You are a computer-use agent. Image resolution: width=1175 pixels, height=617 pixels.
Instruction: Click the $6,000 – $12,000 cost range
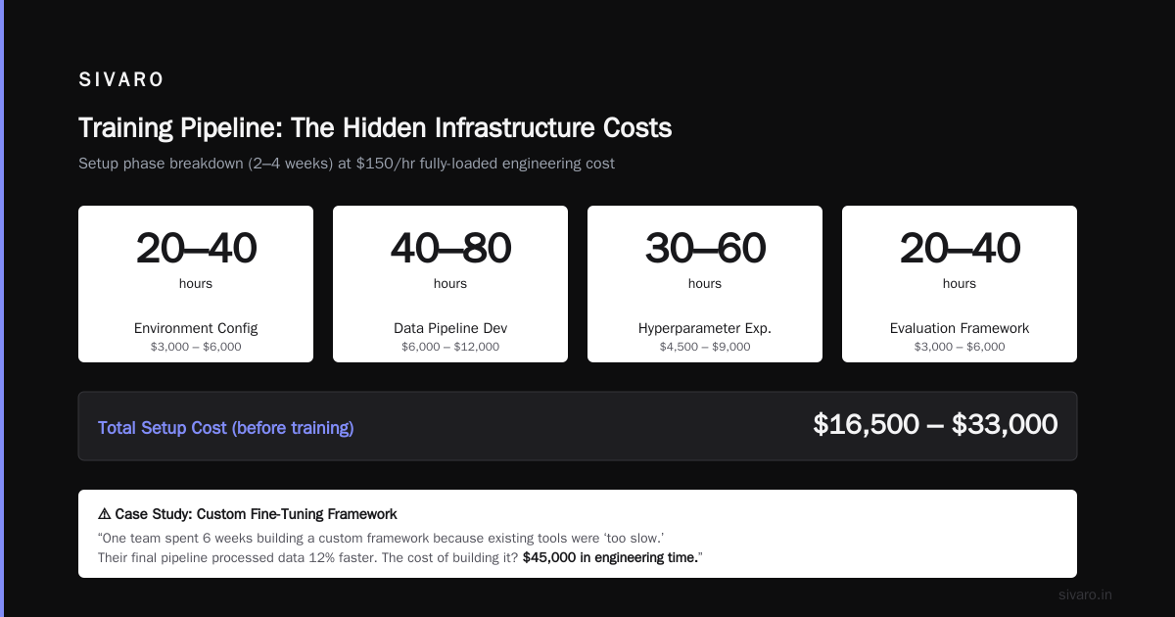[450, 347]
